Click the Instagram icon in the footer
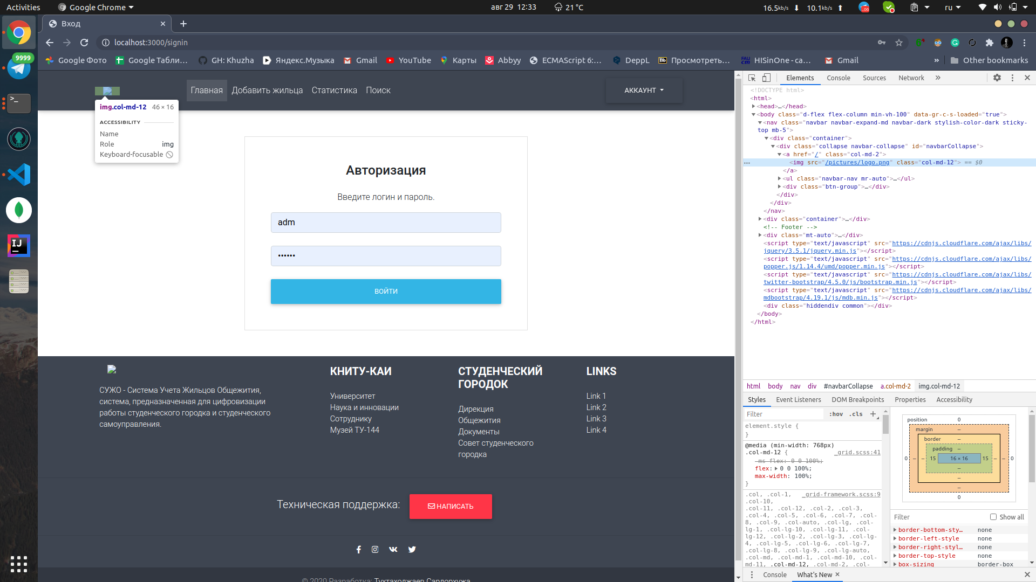1036x582 pixels. [375, 549]
